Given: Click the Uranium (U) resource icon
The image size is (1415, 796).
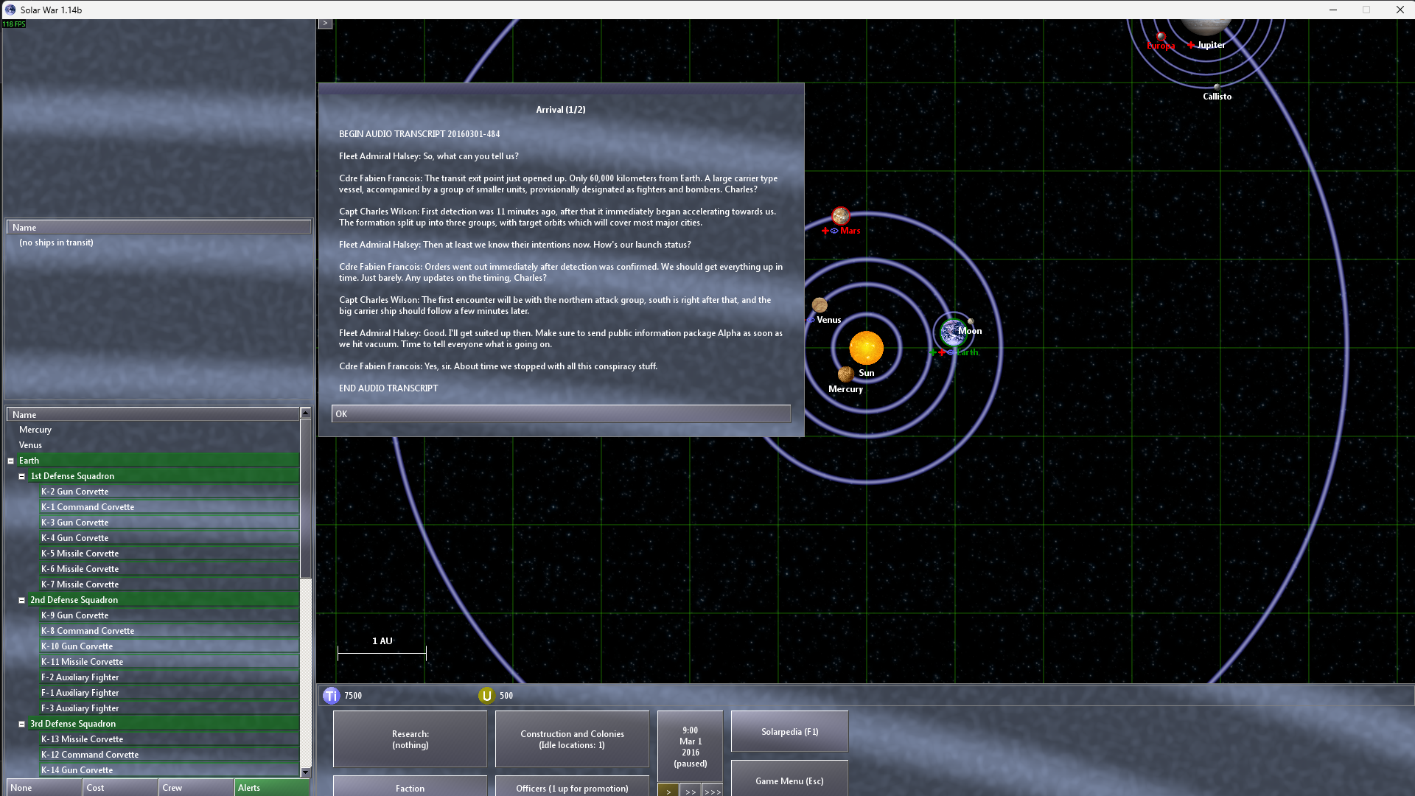Looking at the screenshot, I should [486, 696].
